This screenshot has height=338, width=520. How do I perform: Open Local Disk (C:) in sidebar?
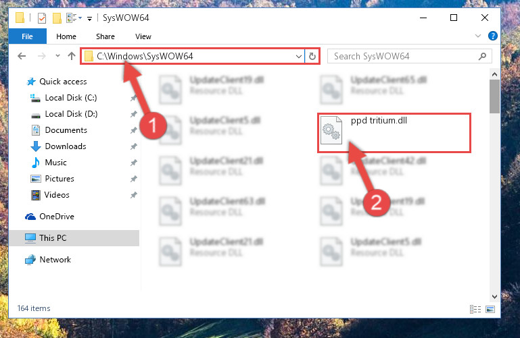[70, 98]
